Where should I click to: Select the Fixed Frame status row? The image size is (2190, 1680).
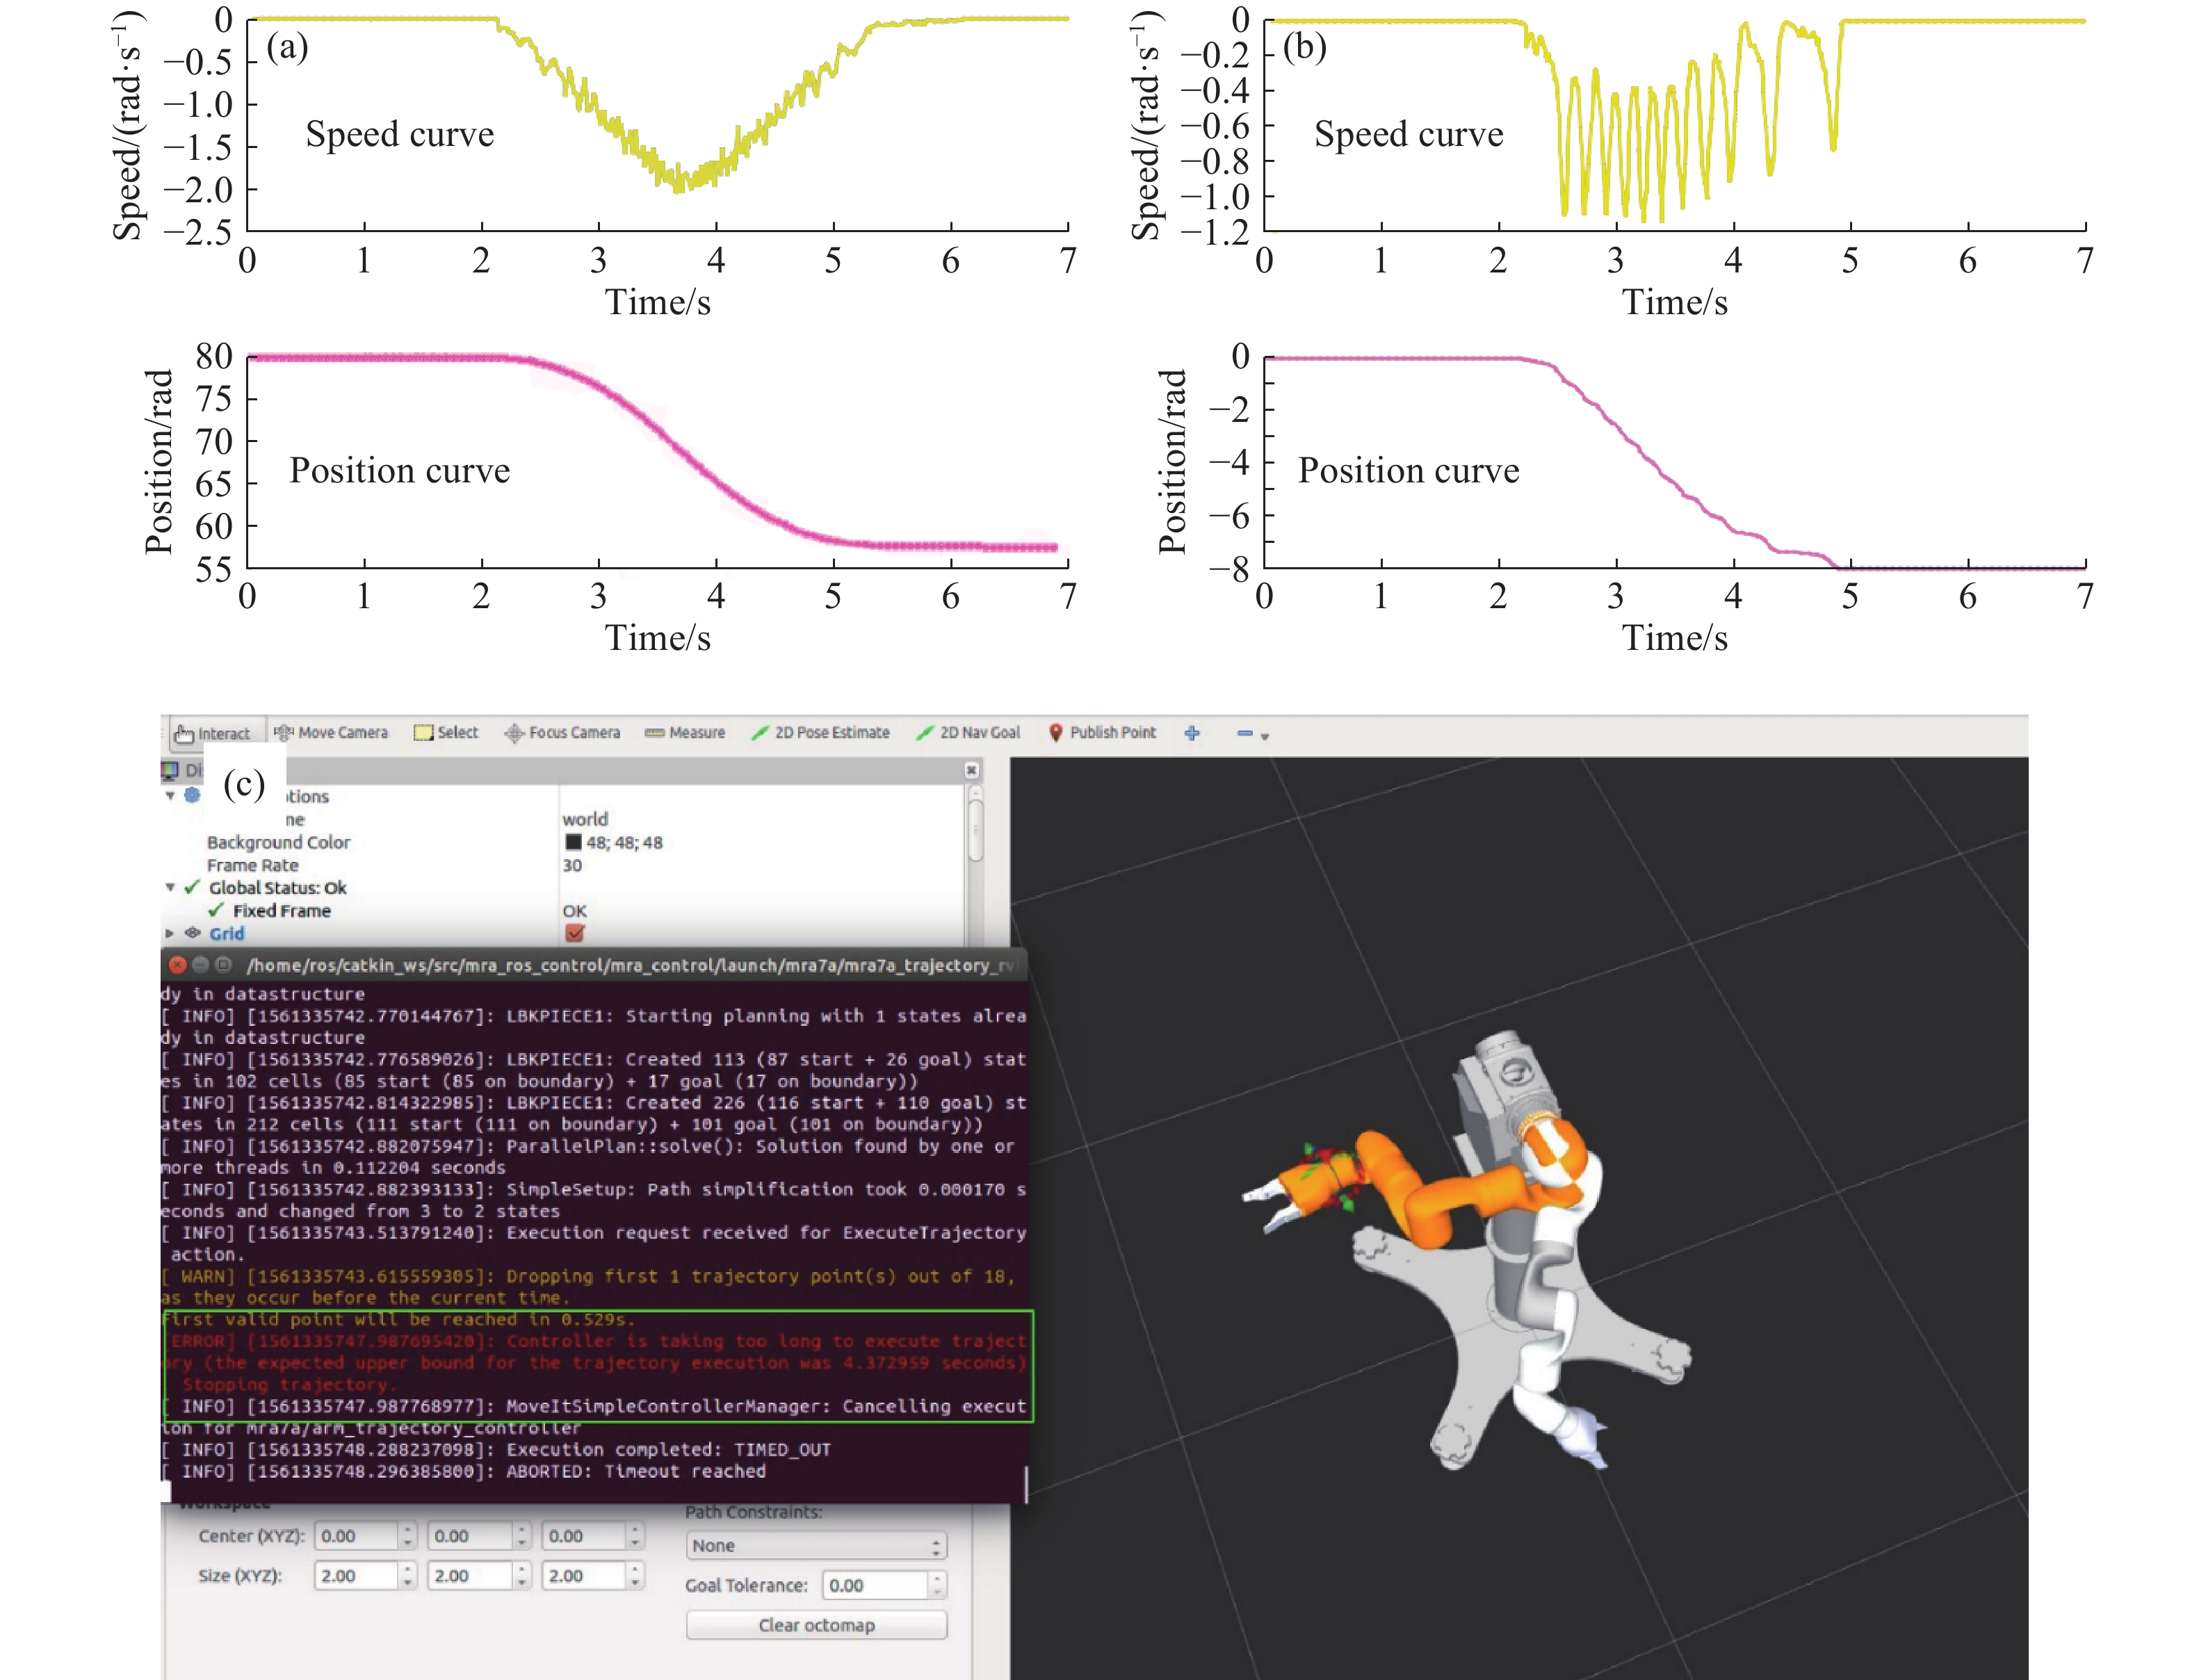point(282,910)
